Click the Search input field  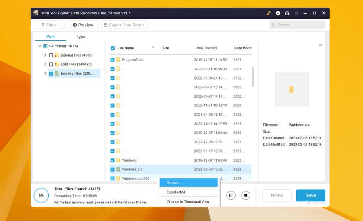click(297, 25)
